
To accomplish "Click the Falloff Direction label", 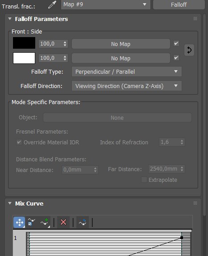I will [x=41, y=86].
